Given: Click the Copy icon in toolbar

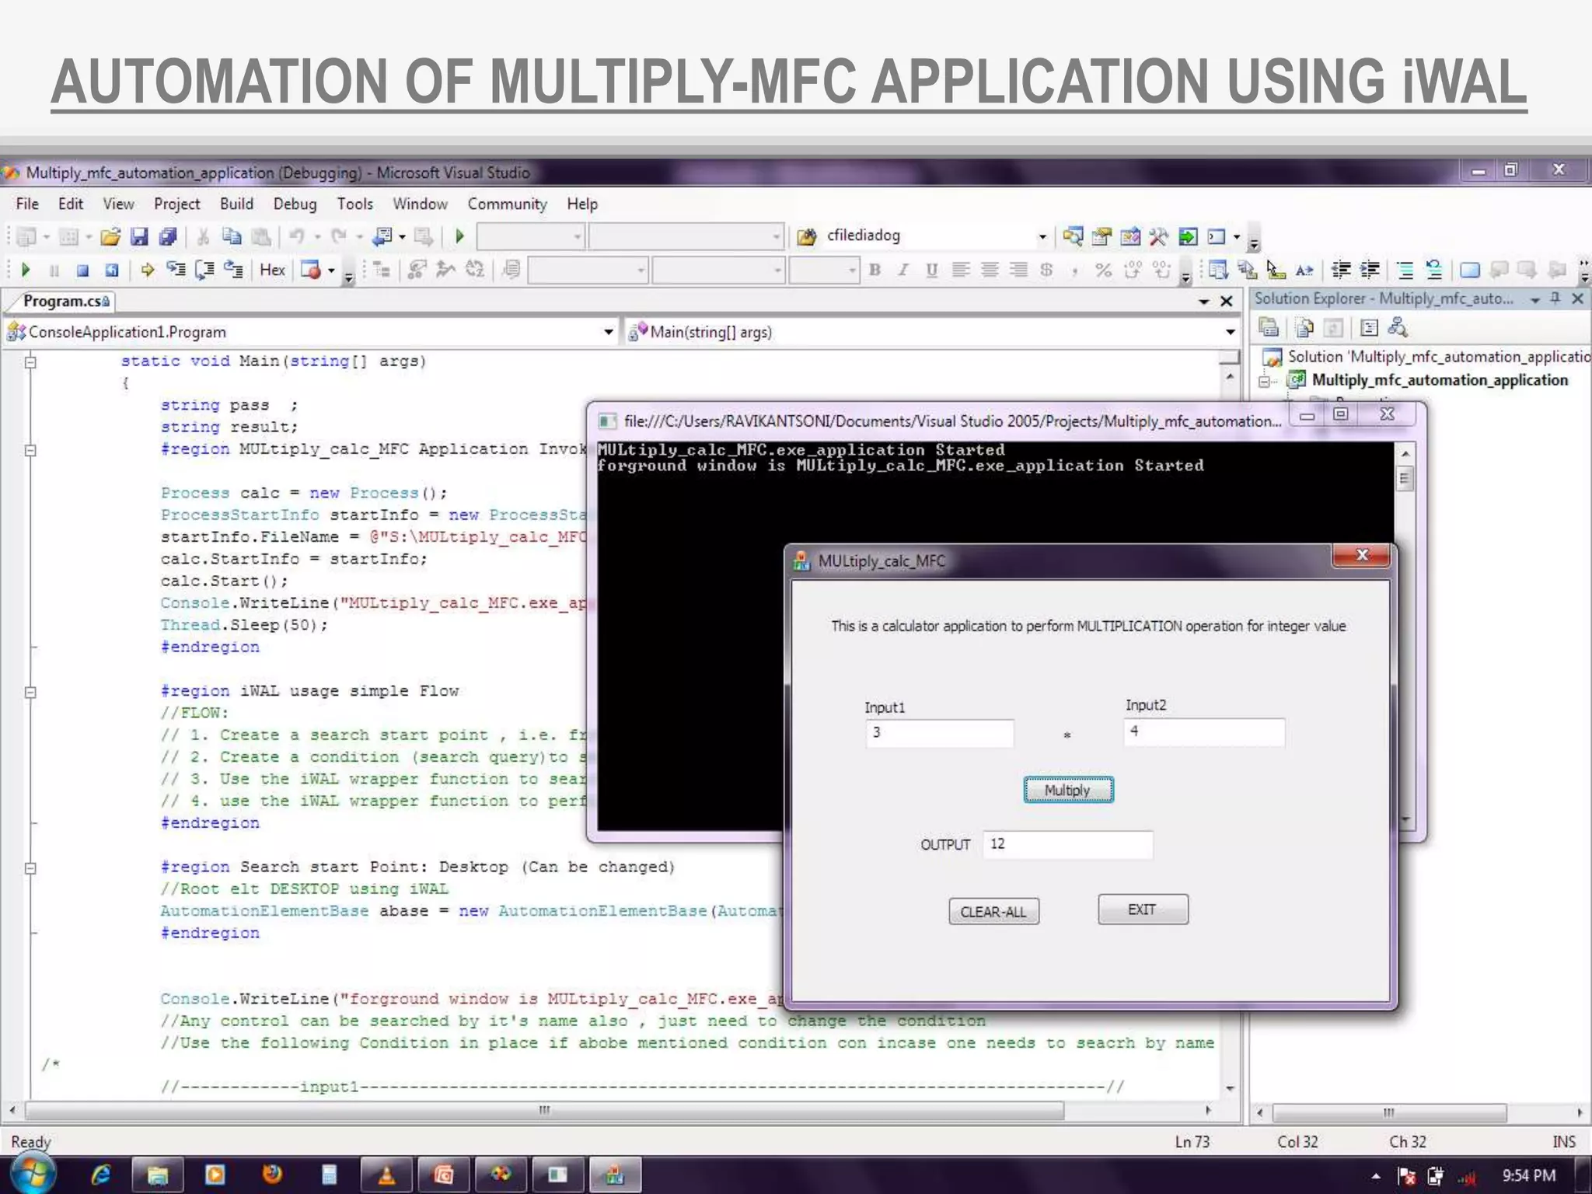Looking at the screenshot, I should pyautogui.click(x=232, y=236).
